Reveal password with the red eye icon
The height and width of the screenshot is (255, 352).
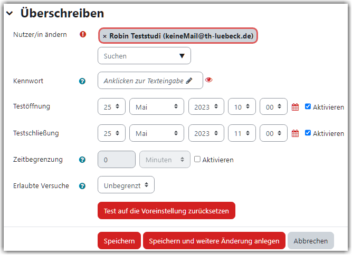point(209,80)
